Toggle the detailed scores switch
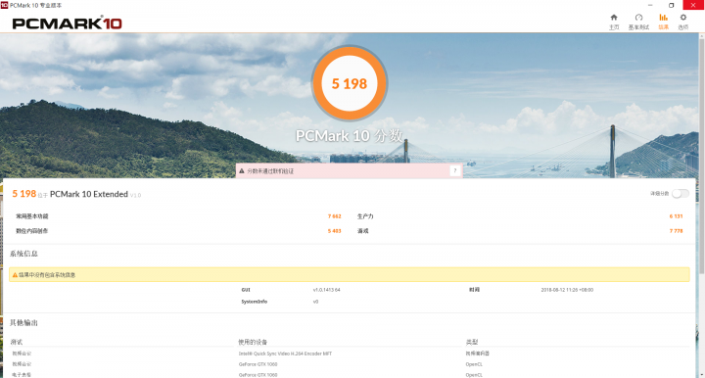Viewport: 705px width, 378px height. (681, 193)
